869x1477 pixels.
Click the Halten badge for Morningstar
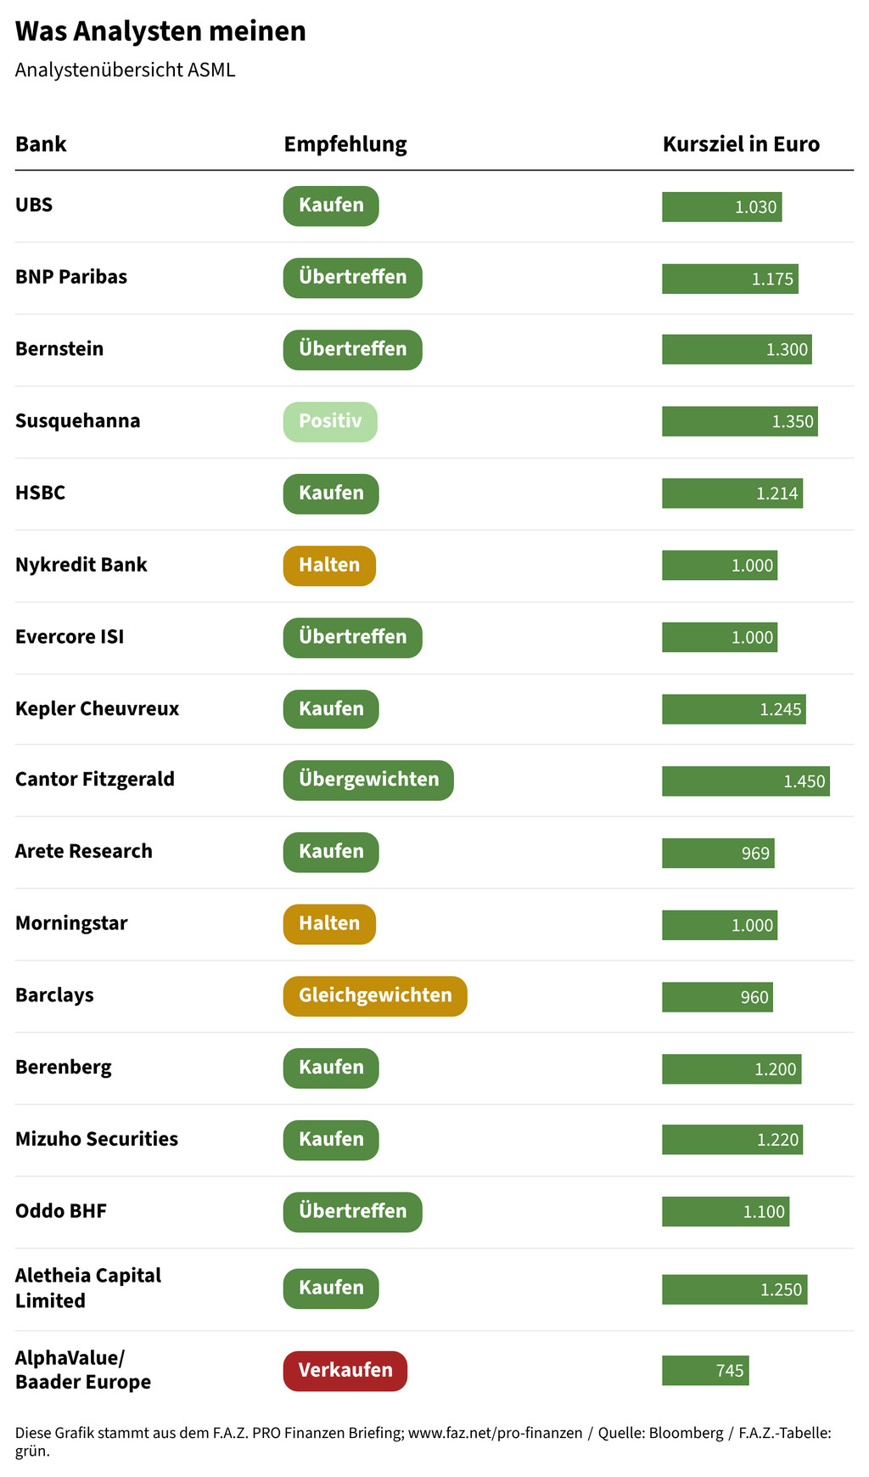[329, 924]
